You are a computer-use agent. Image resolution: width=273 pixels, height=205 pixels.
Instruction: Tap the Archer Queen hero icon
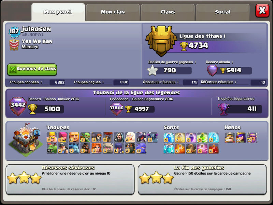click(x=241, y=138)
